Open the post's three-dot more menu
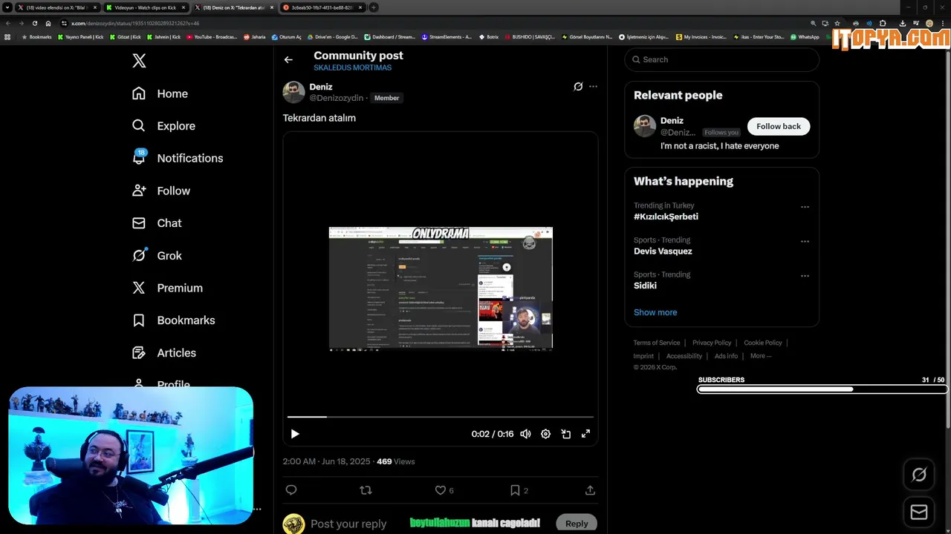 click(x=593, y=87)
